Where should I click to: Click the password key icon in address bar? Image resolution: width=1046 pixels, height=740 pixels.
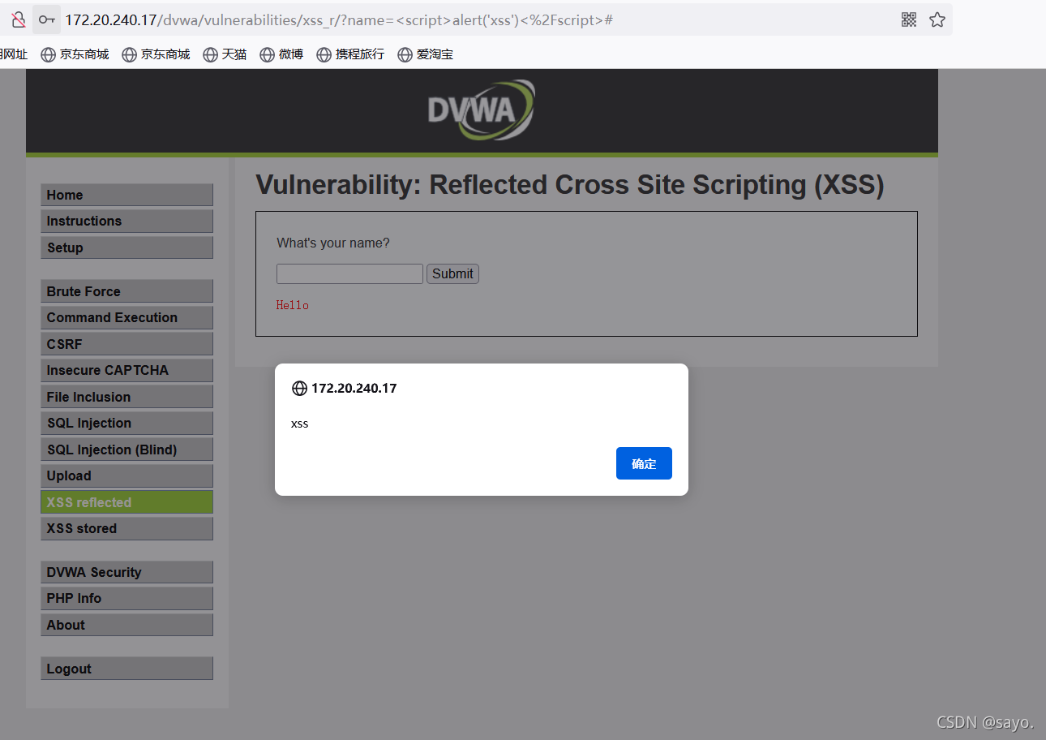tap(47, 19)
